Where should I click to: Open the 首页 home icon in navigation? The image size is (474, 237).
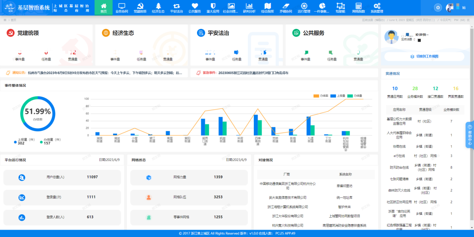tap(103, 8)
